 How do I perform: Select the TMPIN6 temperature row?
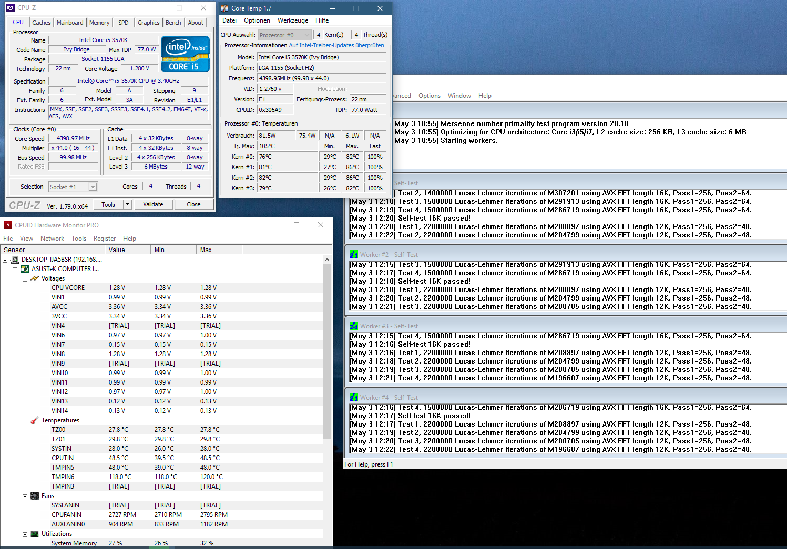[x=161, y=477]
